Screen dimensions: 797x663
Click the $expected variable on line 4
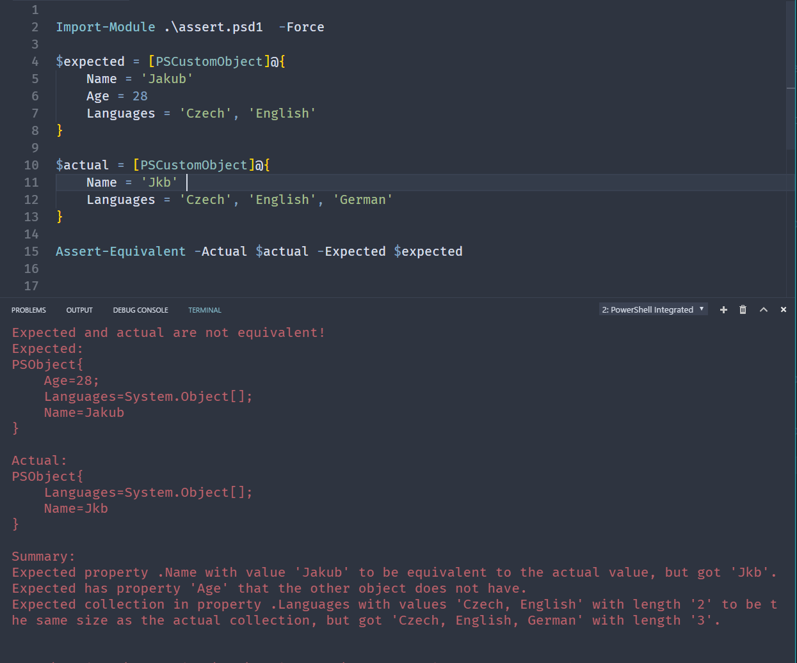point(90,61)
